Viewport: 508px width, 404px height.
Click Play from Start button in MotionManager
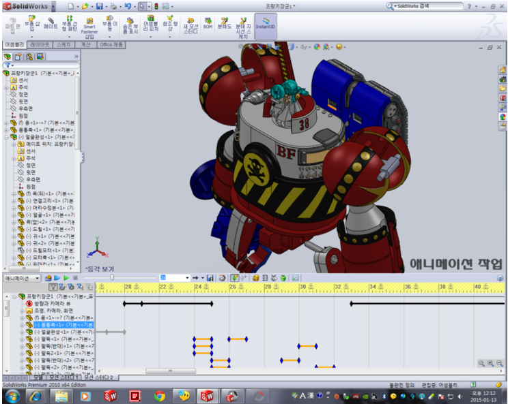57,278
